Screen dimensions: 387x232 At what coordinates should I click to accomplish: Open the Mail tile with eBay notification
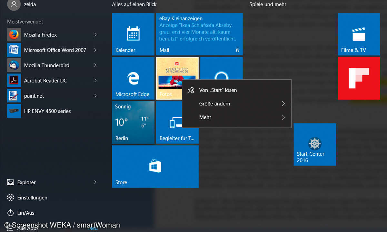199,34
